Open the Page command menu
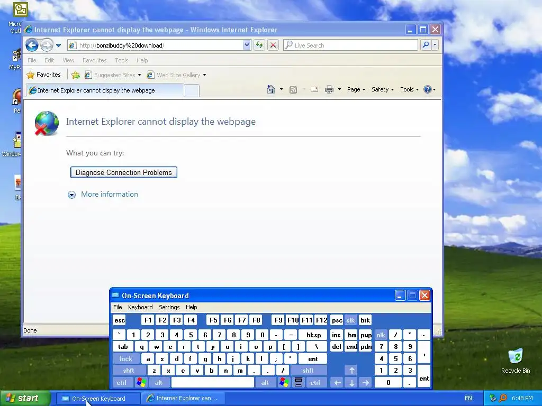542x406 pixels. [356, 89]
